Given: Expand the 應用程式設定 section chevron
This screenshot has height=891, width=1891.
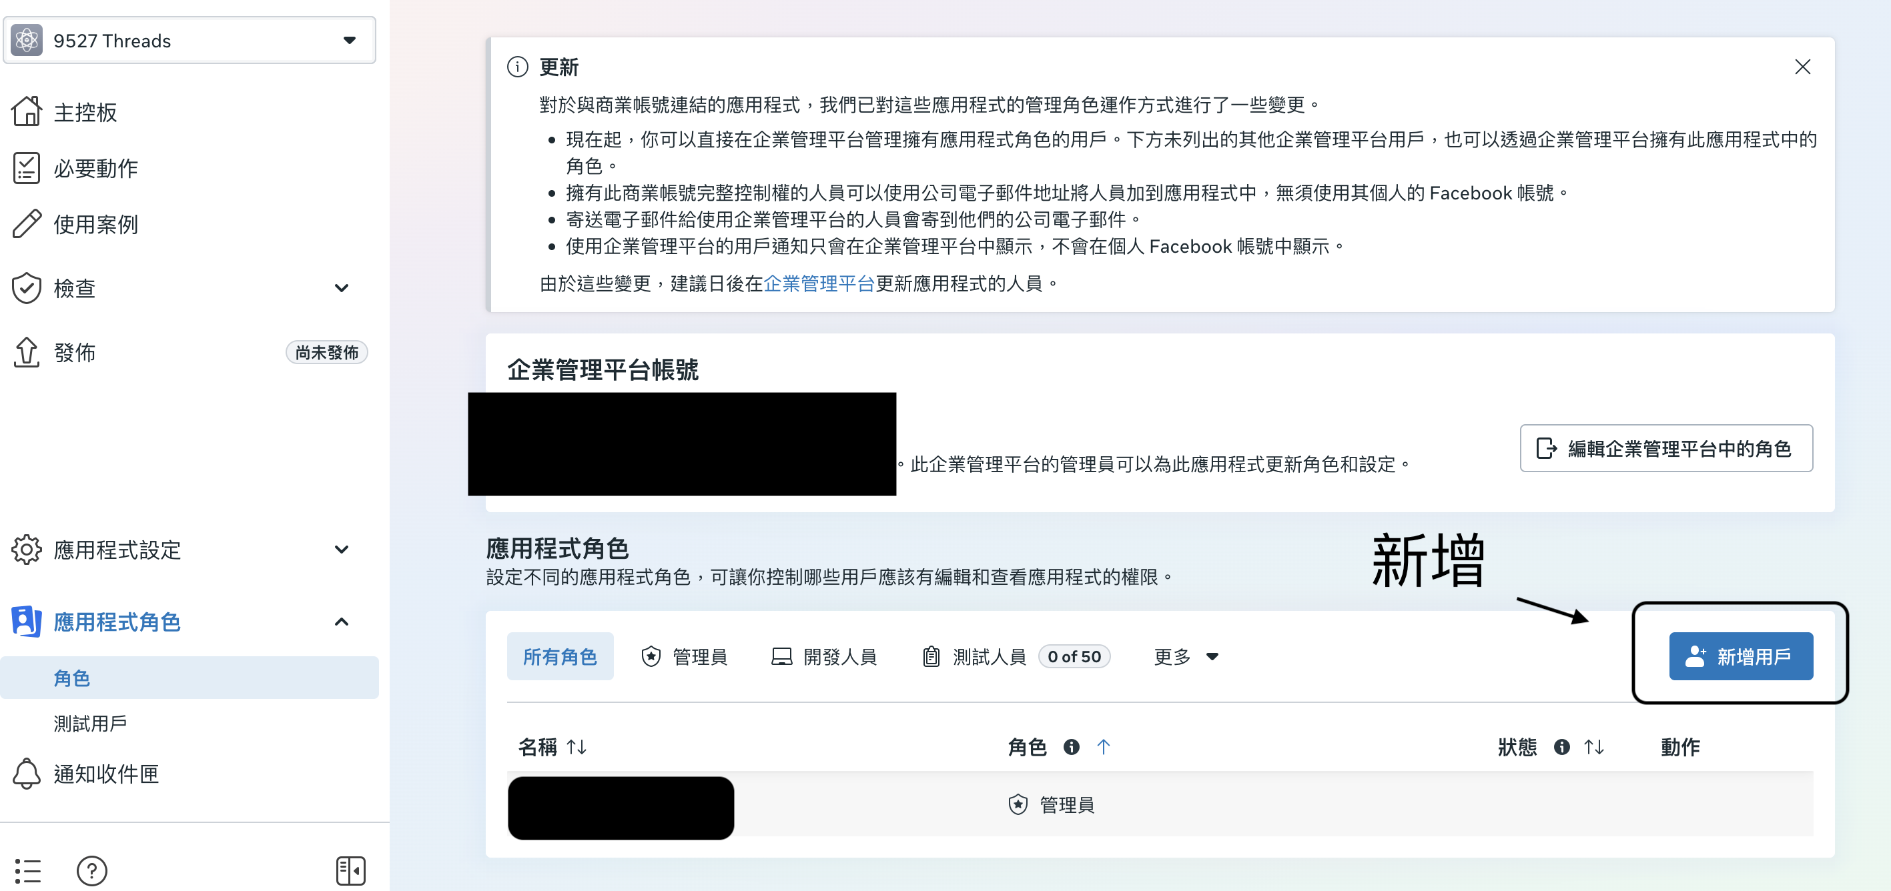Looking at the screenshot, I should (342, 550).
